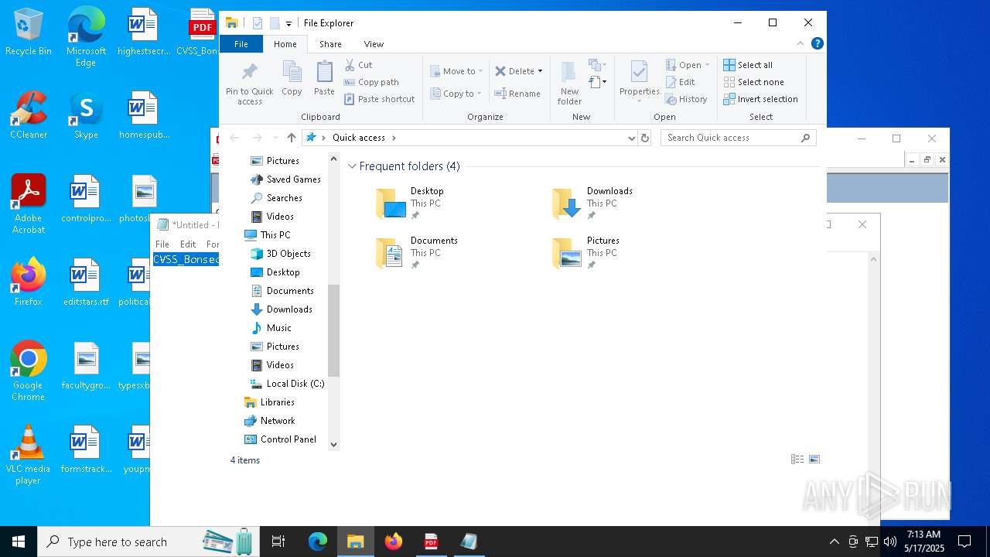Image resolution: width=990 pixels, height=557 pixels.
Task: Select This PC in navigation pane
Action: [268, 235]
